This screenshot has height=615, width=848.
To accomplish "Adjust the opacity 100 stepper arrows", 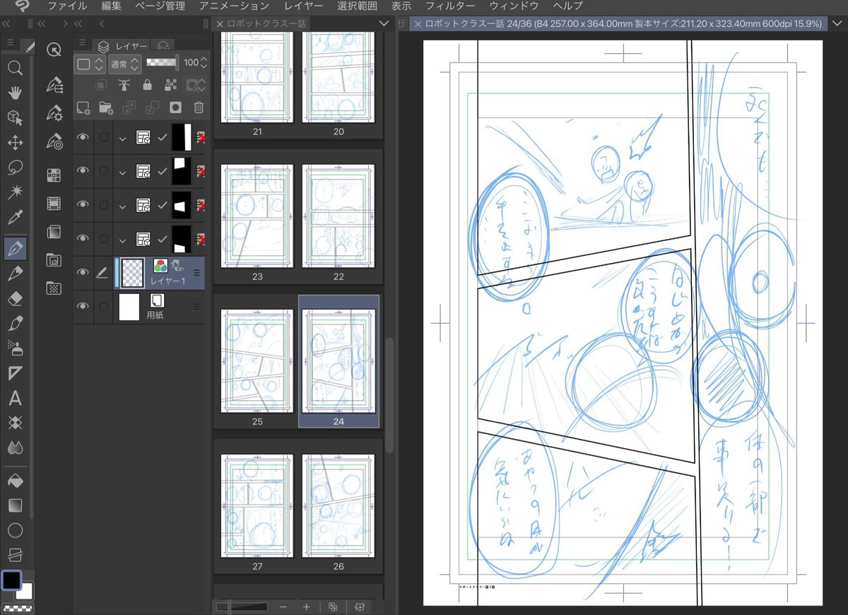I will pyautogui.click(x=204, y=63).
